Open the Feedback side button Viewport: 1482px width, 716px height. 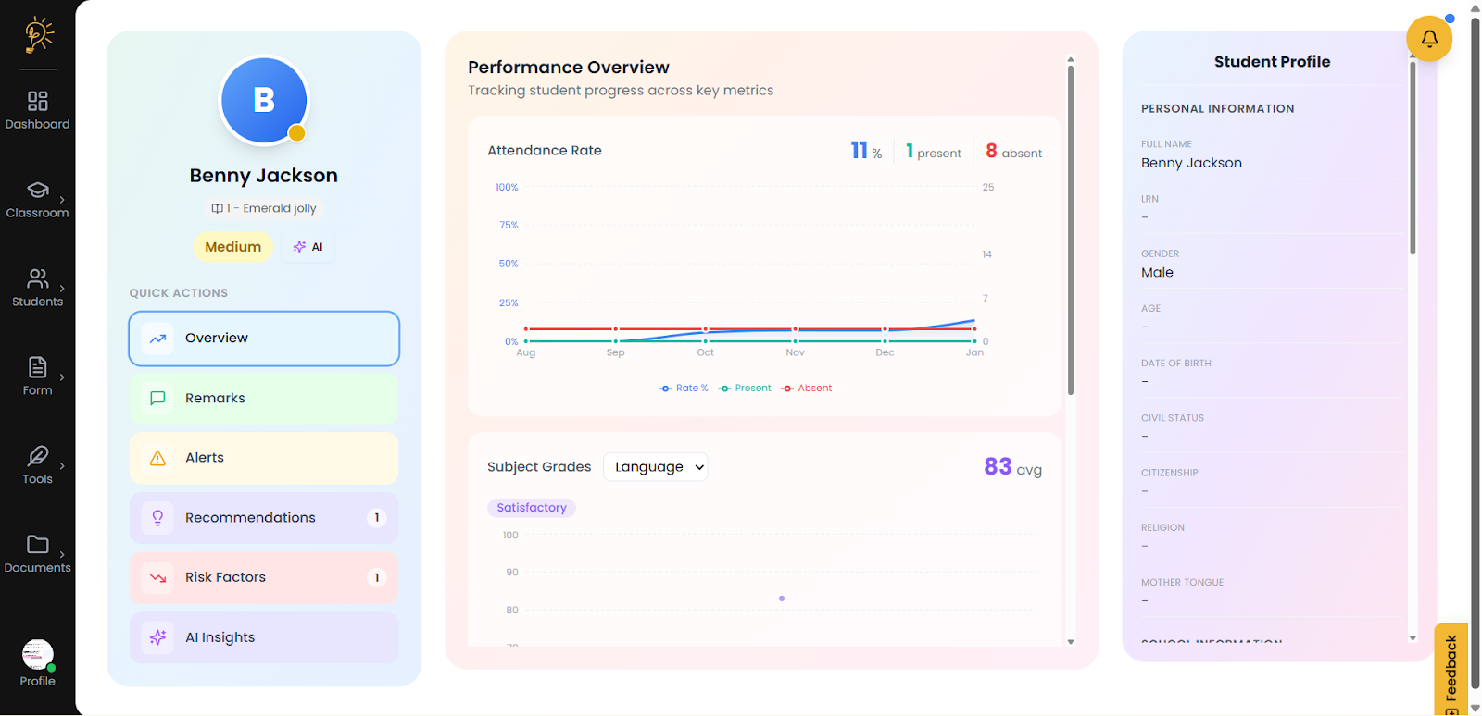(1451, 671)
